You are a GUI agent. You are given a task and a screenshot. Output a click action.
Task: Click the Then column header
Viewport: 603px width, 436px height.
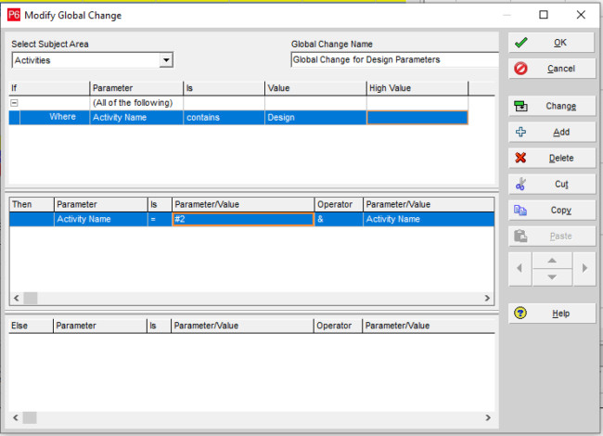click(x=32, y=204)
